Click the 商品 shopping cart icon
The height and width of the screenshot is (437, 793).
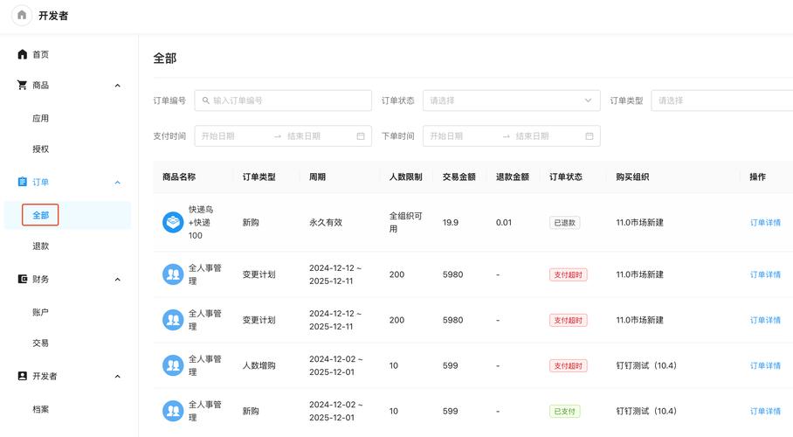click(x=22, y=85)
